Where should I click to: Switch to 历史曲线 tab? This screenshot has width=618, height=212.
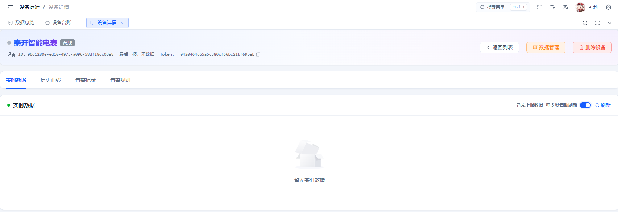[x=51, y=80]
